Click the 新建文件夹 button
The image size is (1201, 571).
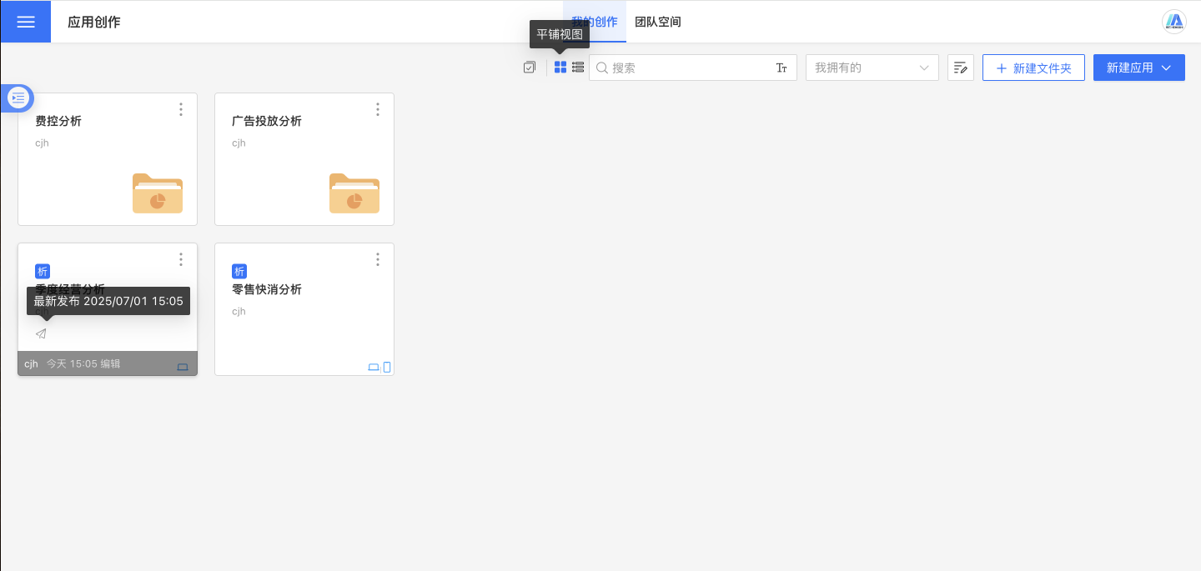point(1033,68)
